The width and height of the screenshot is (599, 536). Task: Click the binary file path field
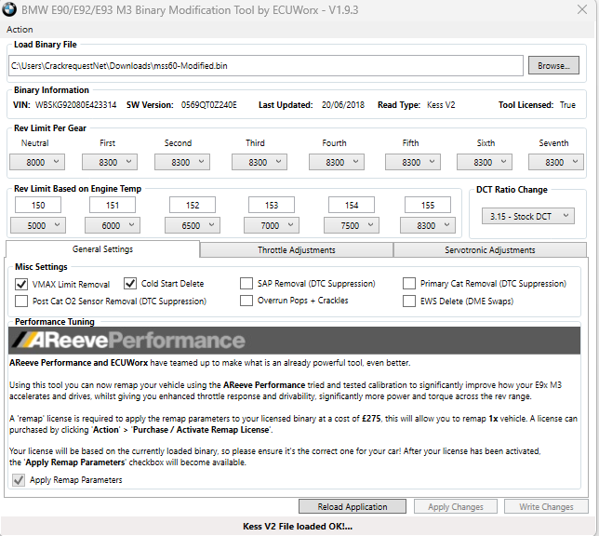266,66
